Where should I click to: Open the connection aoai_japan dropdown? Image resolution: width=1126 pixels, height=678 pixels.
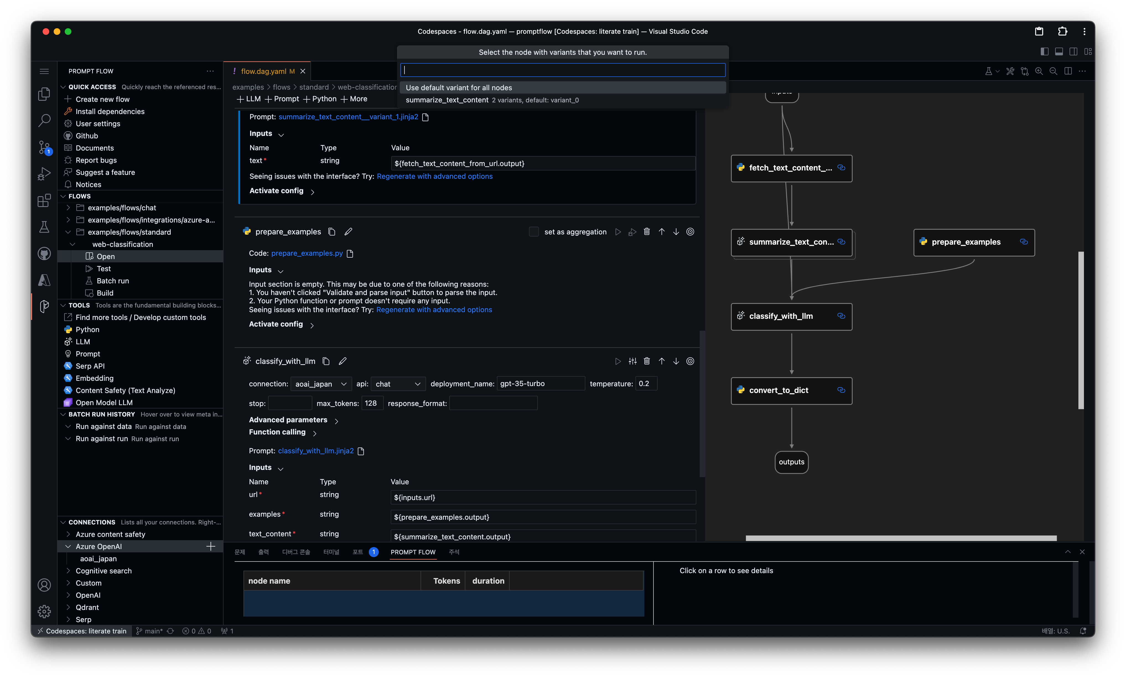(x=321, y=384)
